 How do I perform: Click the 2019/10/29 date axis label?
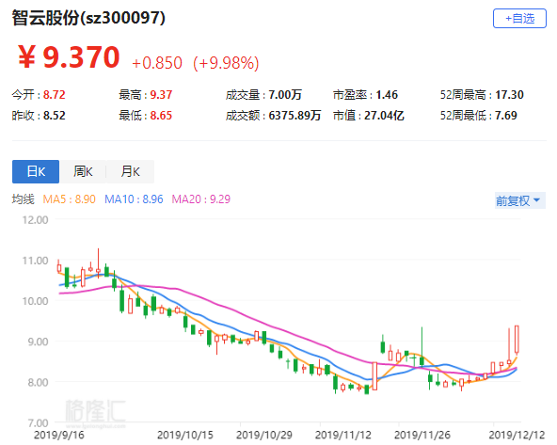[x=264, y=435]
